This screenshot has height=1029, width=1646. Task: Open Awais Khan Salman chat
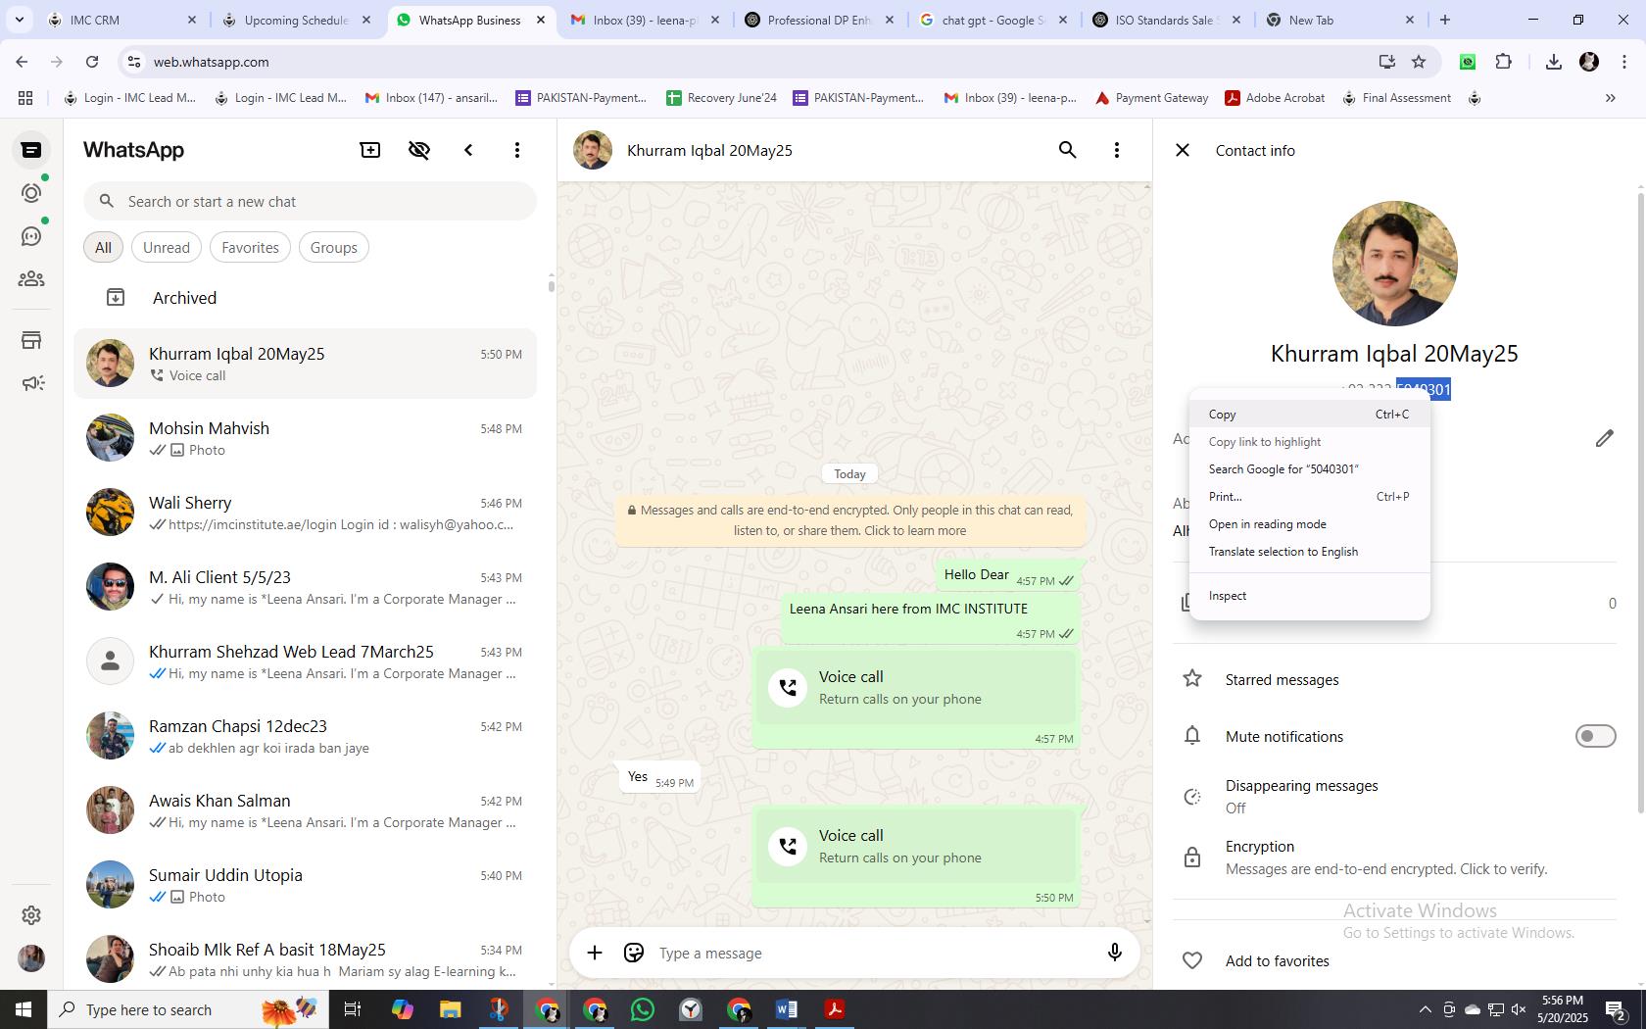tap(305, 810)
